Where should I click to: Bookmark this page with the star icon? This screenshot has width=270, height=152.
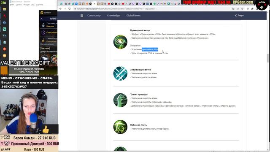[242, 8]
